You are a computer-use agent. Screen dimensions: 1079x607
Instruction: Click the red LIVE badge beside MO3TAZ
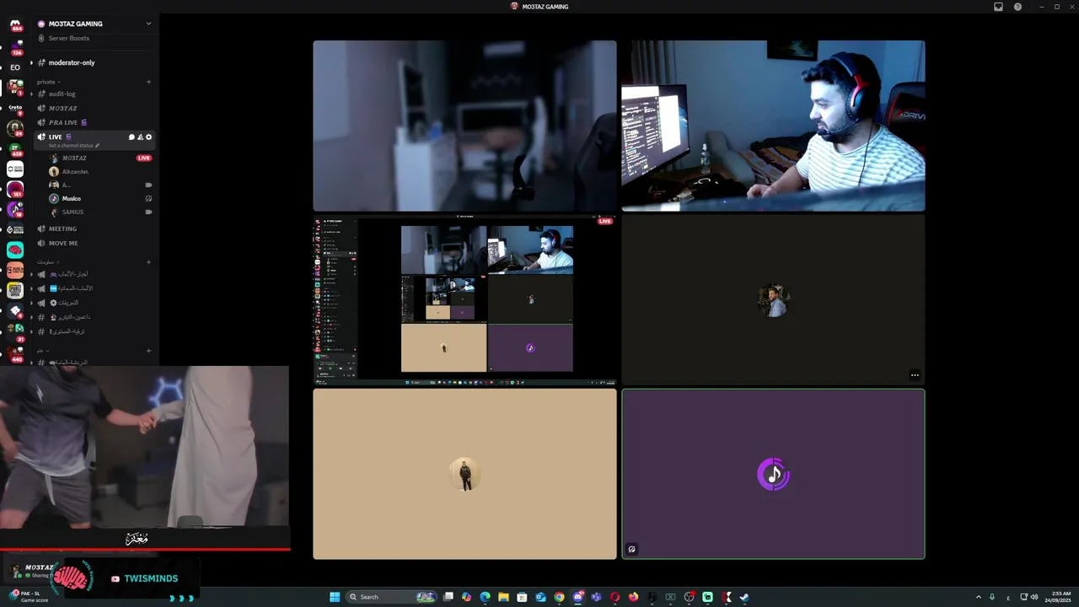[144, 158]
